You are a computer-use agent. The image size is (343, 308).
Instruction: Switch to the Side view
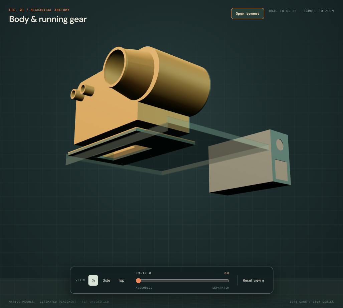(106, 280)
